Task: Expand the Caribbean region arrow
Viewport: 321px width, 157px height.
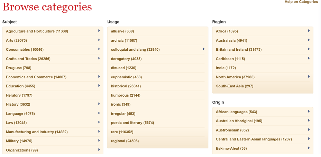Action: click(309, 58)
